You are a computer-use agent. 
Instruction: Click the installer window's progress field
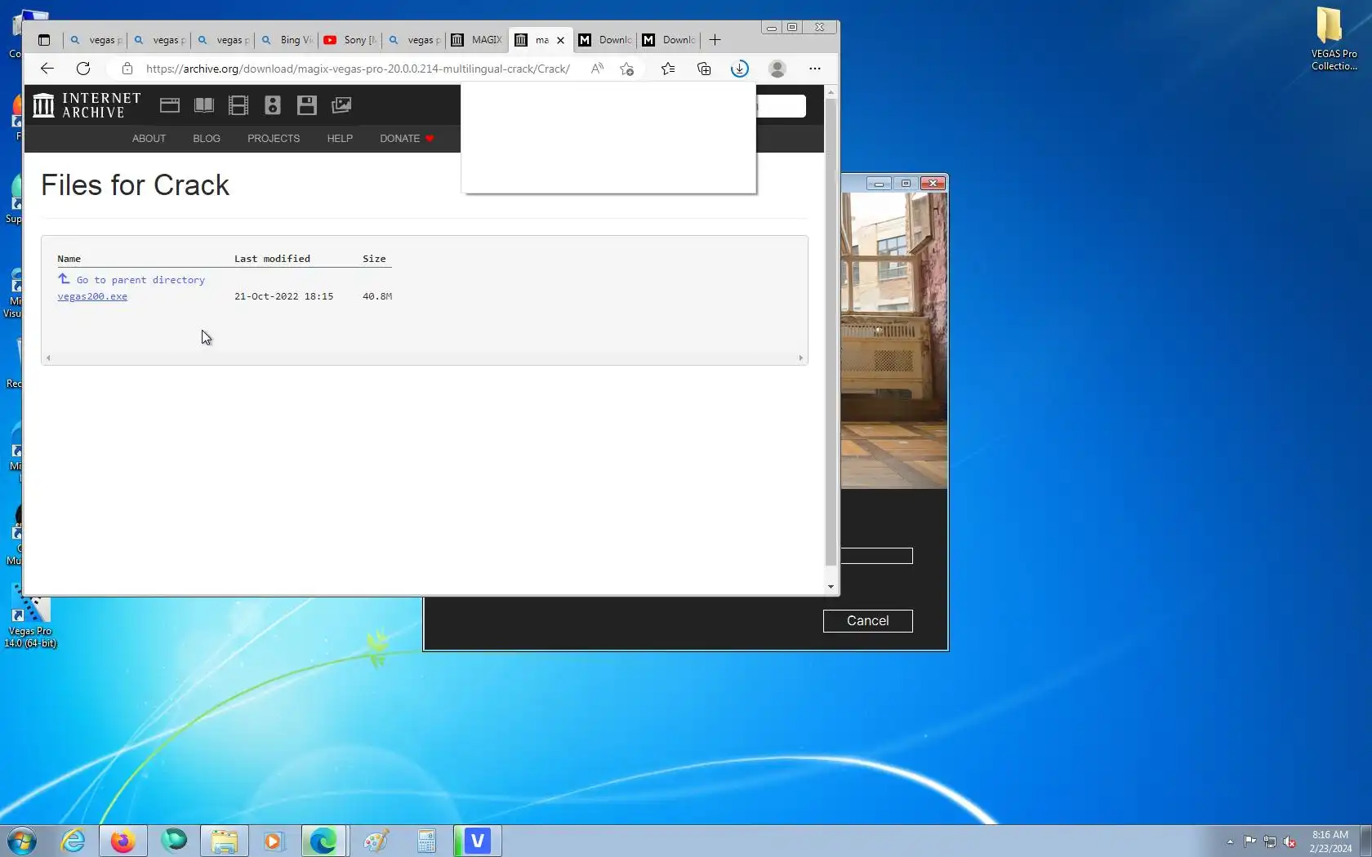click(x=876, y=556)
